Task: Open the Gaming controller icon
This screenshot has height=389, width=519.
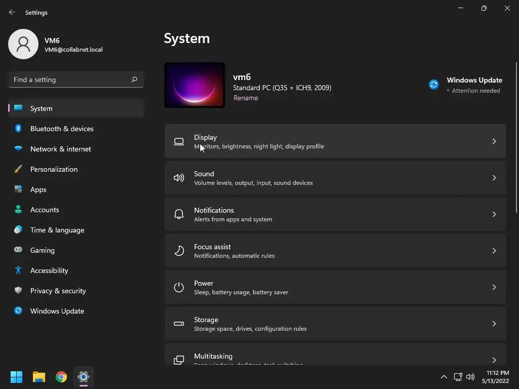Action: [x=18, y=250]
